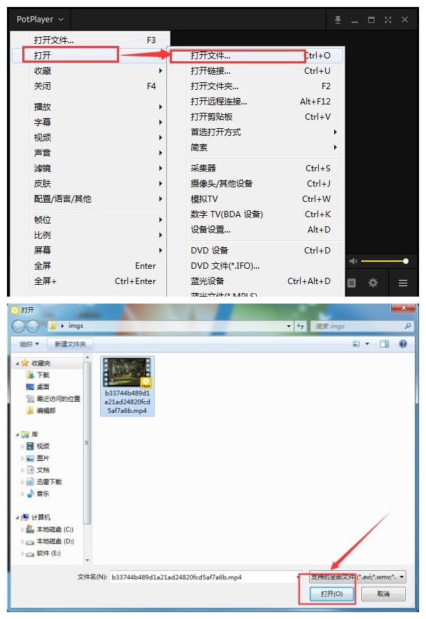Image resolution: width=426 pixels, height=619 pixels.
Task: Open dialog help icon
Action: pyautogui.click(x=403, y=344)
